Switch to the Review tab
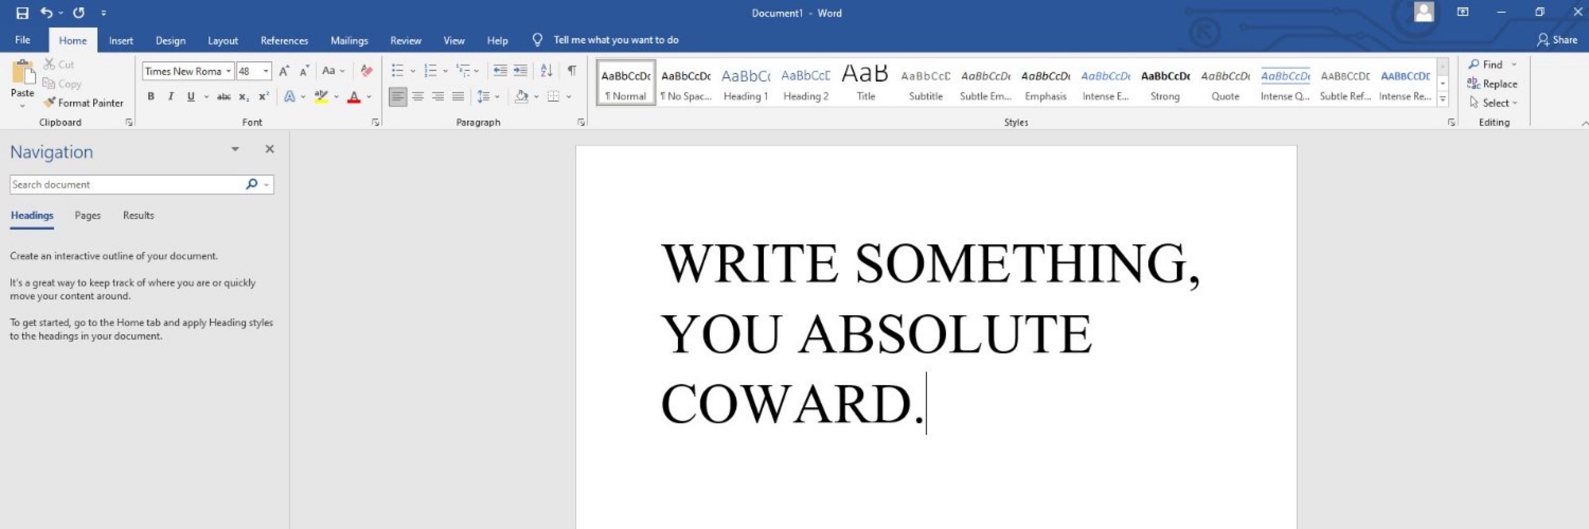 tap(406, 40)
